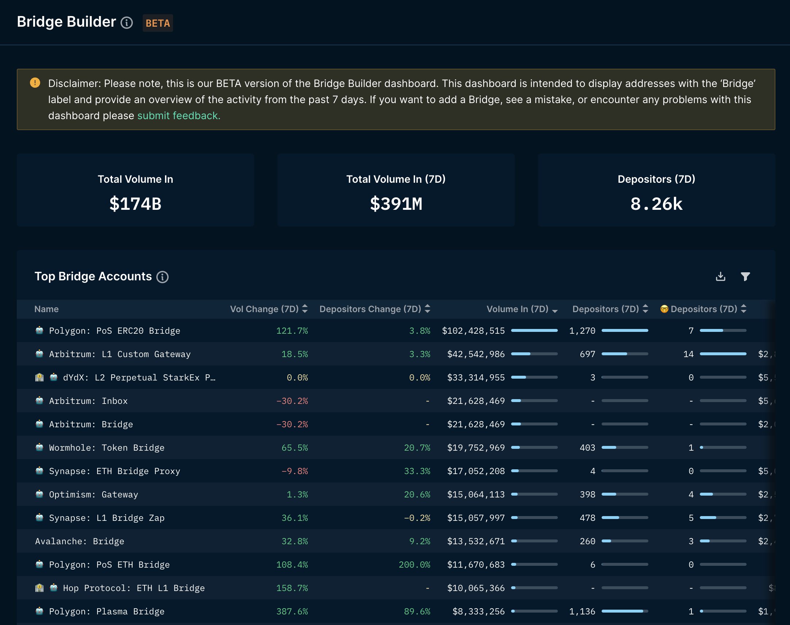Click the Name column header

(46, 309)
